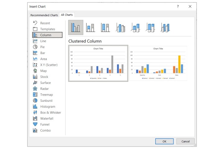Select the Radar chart category
This screenshot has width=224, height=149.
(47, 89)
